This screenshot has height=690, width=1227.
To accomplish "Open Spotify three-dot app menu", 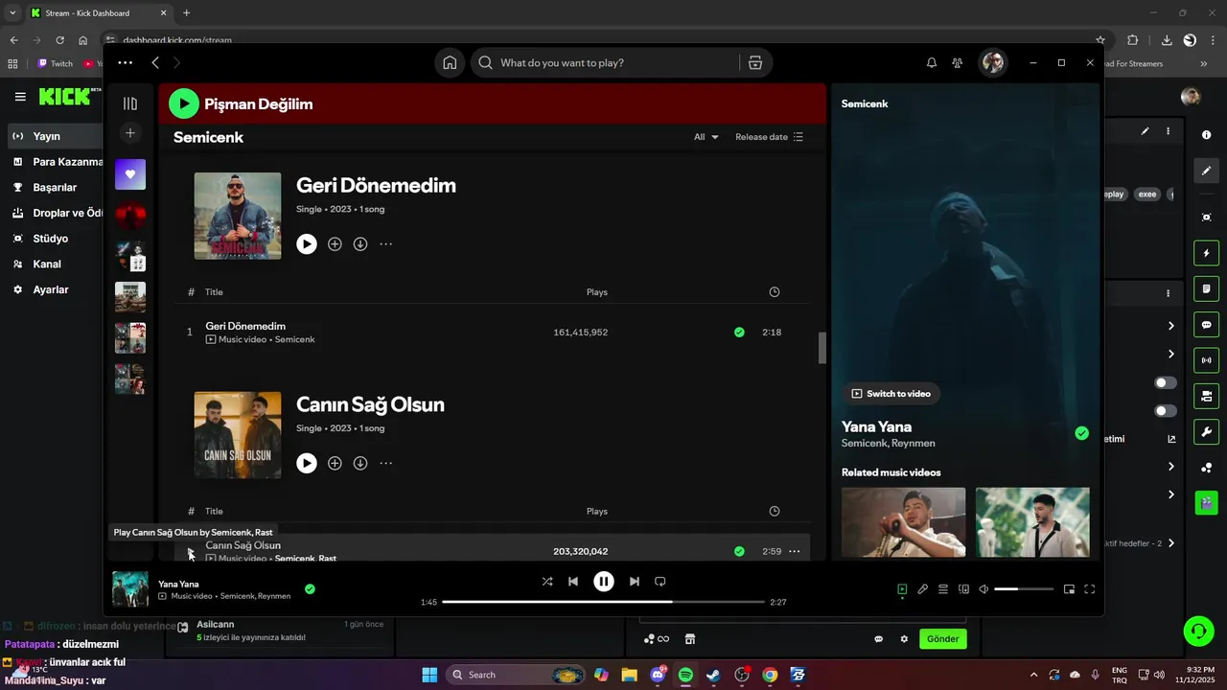I will point(125,62).
